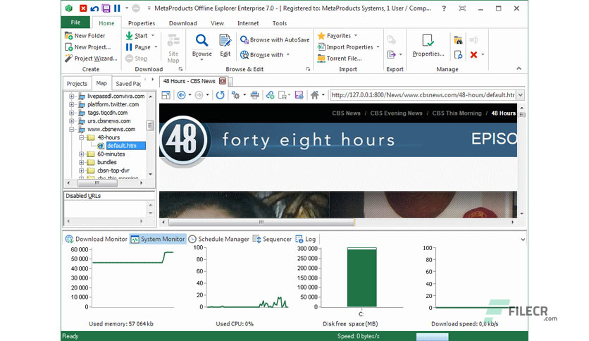Open the Import Properties dropdown

378,47
